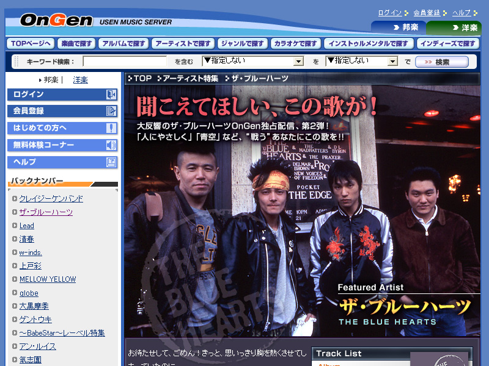Click the ログイン sidebar button
The image size is (489, 366).
coord(62,95)
